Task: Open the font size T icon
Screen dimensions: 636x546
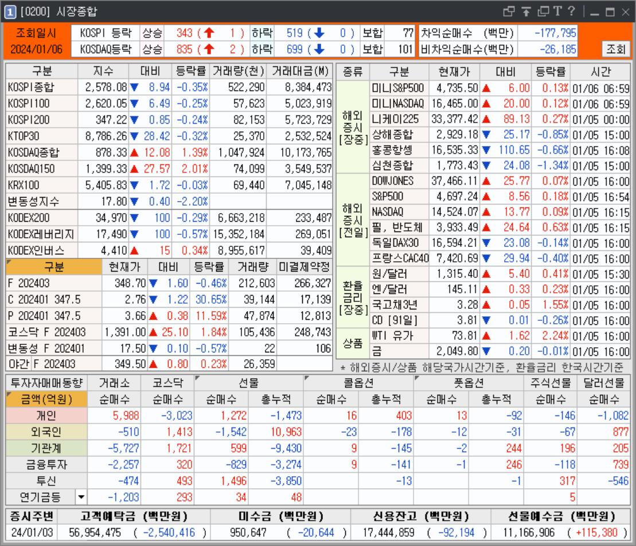Action: tap(557, 11)
